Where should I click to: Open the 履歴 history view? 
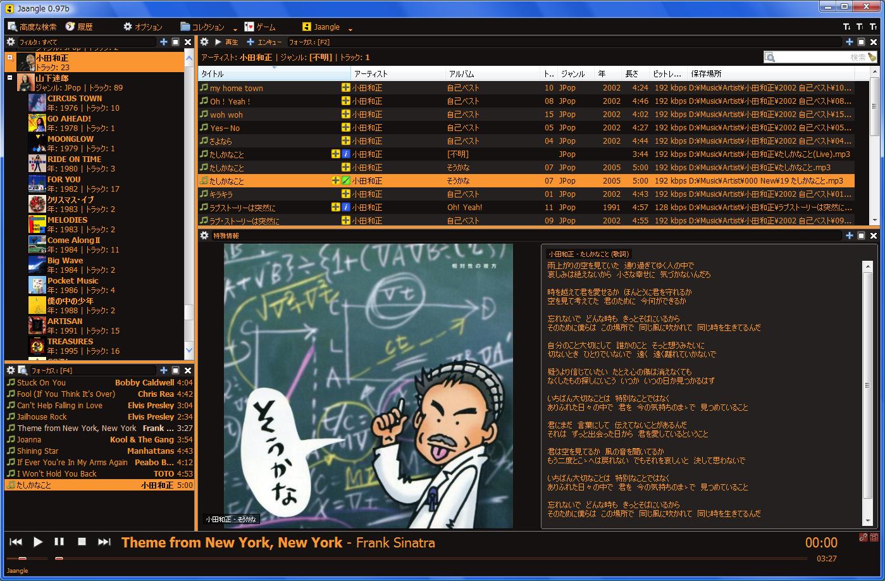[79, 27]
